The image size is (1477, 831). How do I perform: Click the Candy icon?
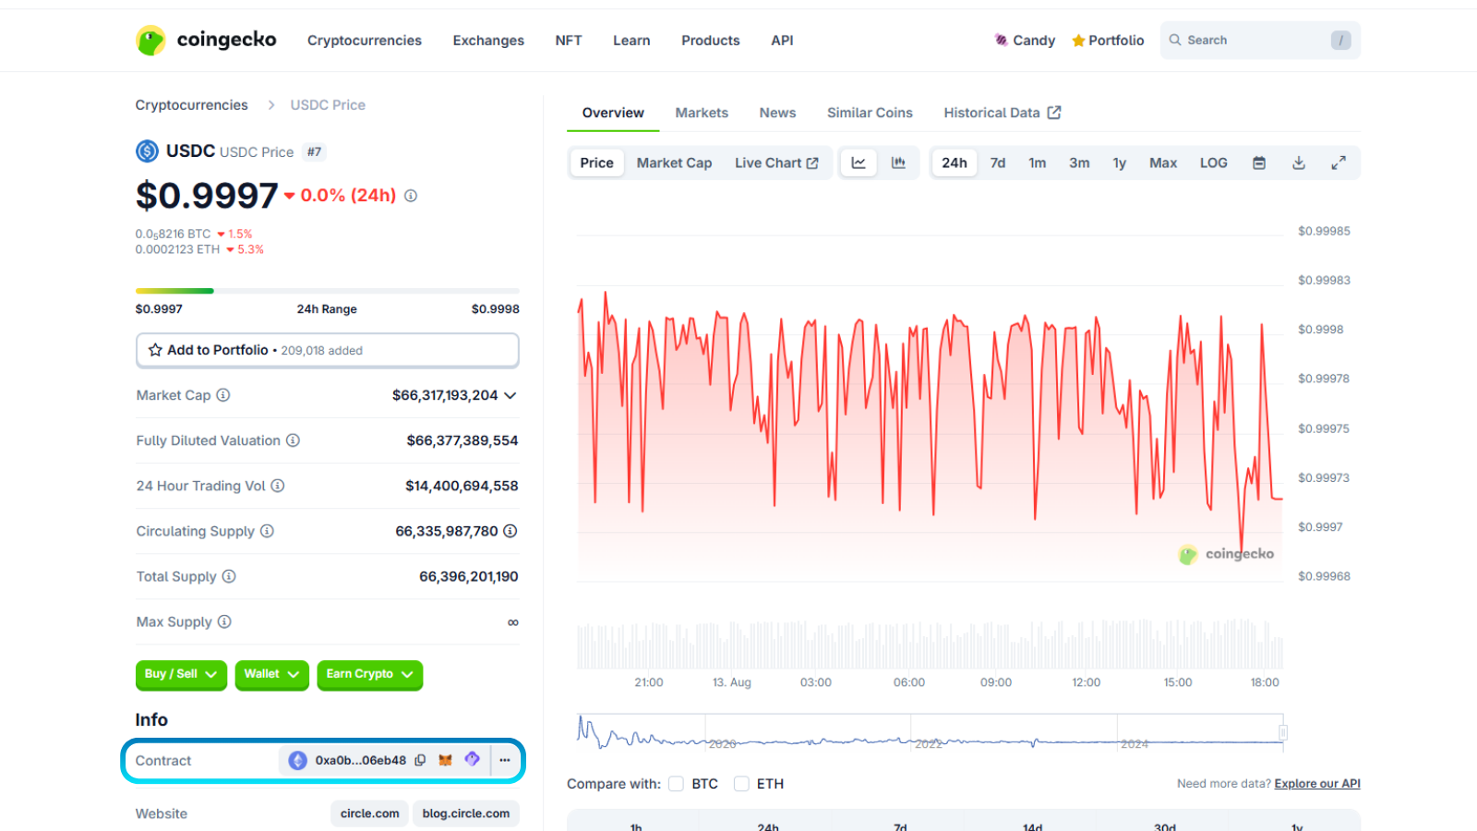click(1001, 40)
